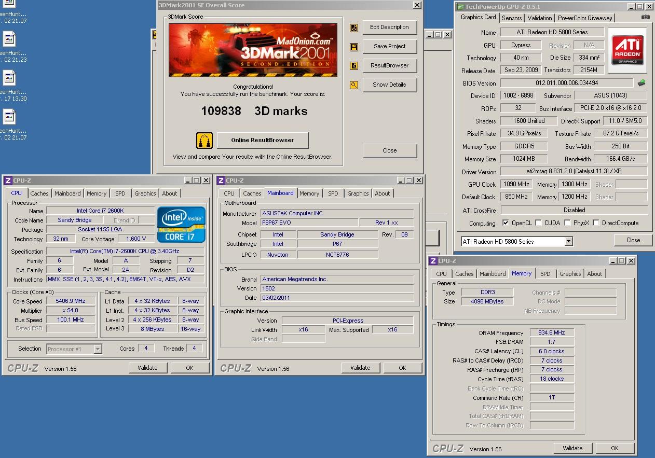
Task: Click the CPU-Z Mainboard window title icon
Action: tap(221, 181)
